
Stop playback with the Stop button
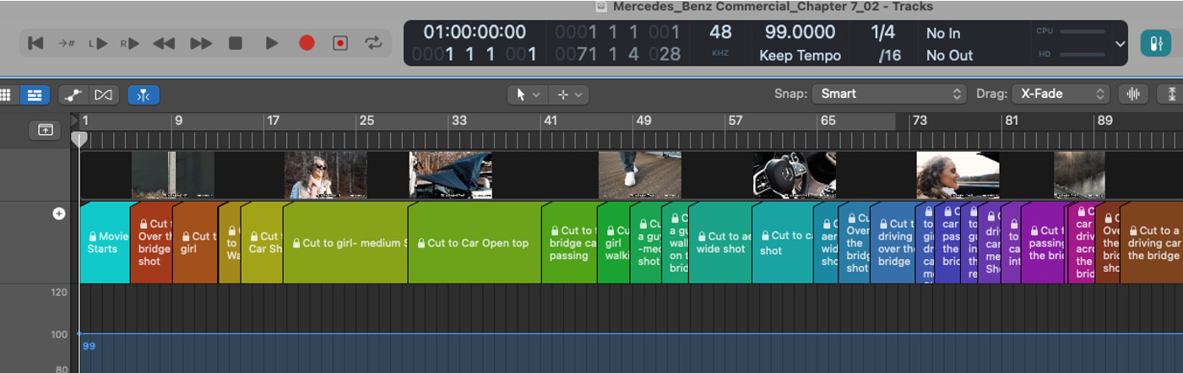coord(236,43)
